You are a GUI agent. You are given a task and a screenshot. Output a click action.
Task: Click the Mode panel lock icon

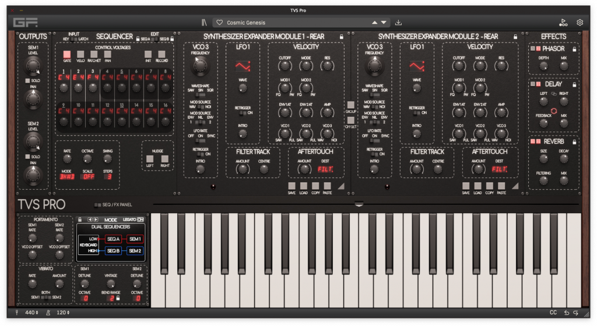(79, 219)
